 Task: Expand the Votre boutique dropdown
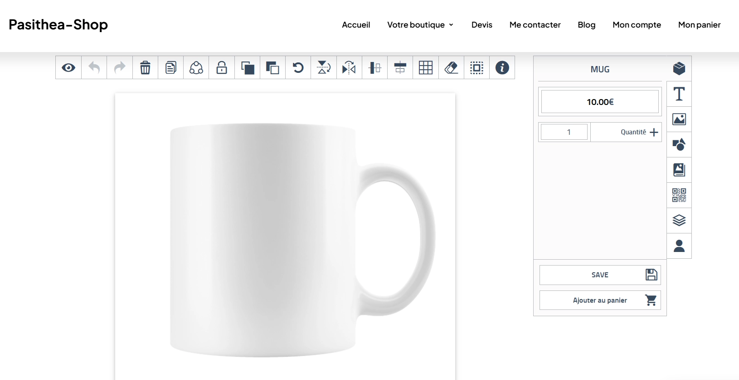pyautogui.click(x=420, y=25)
